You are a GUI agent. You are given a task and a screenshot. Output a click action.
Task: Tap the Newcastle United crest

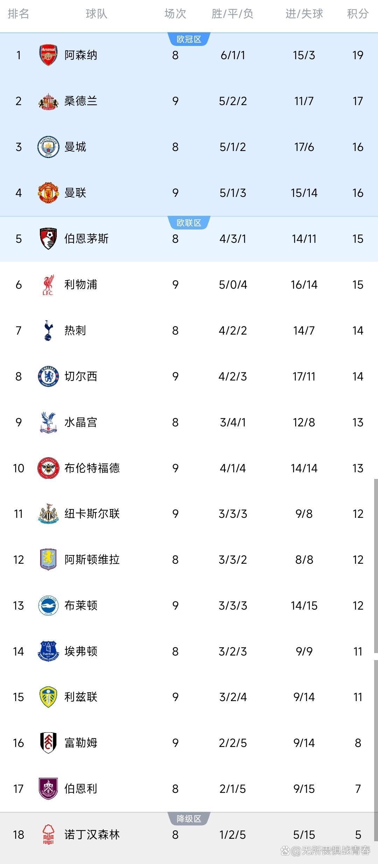coord(48,514)
